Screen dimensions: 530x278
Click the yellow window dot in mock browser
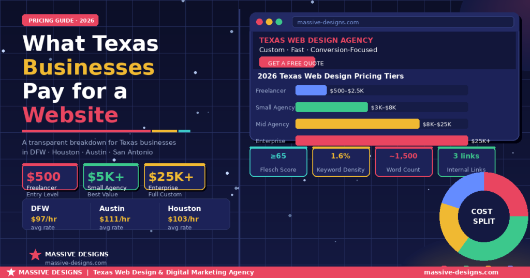(x=269, y=22)
